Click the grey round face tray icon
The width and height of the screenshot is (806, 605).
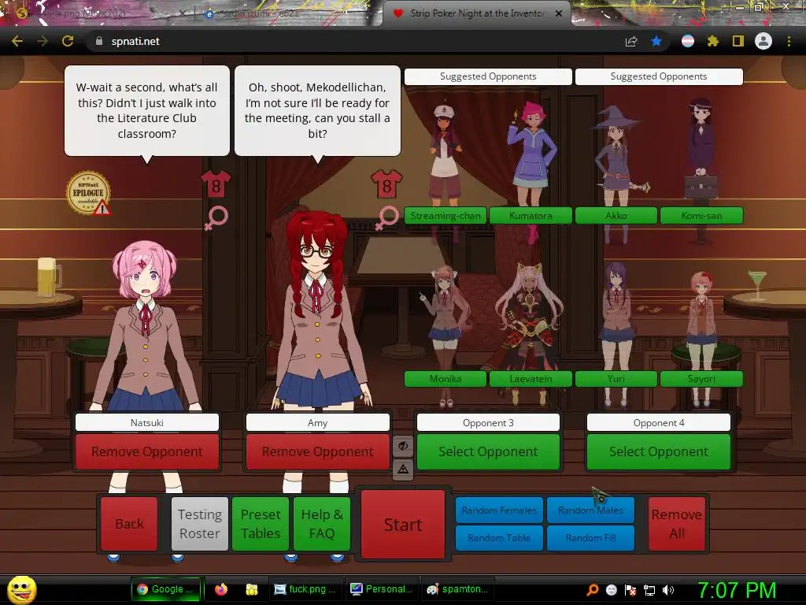click(x=611, y=590)
